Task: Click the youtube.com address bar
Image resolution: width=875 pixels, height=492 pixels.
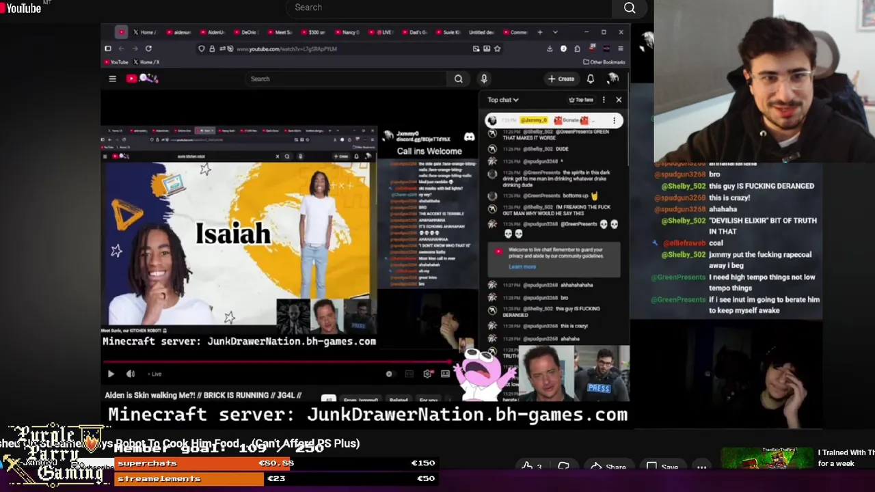Action: [349, 49]
